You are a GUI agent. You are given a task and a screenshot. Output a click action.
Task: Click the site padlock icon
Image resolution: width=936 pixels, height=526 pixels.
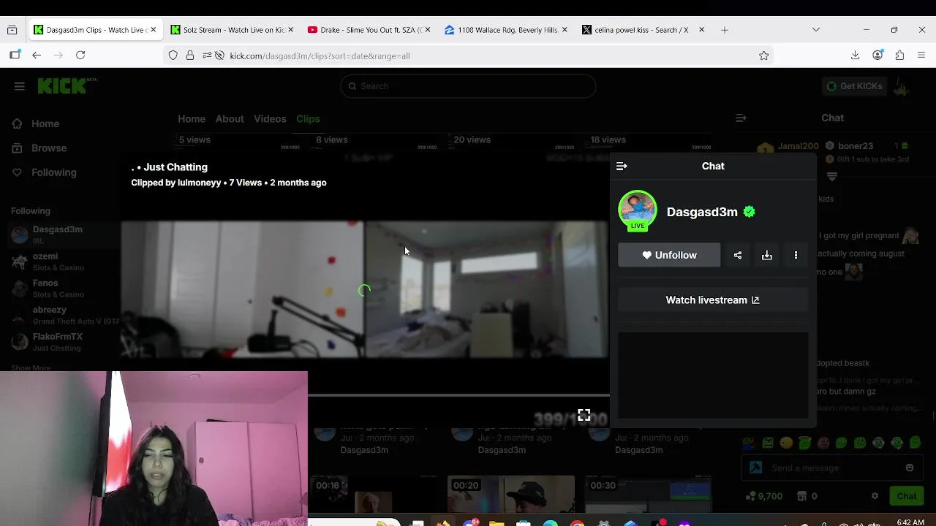tap(190, 56)
